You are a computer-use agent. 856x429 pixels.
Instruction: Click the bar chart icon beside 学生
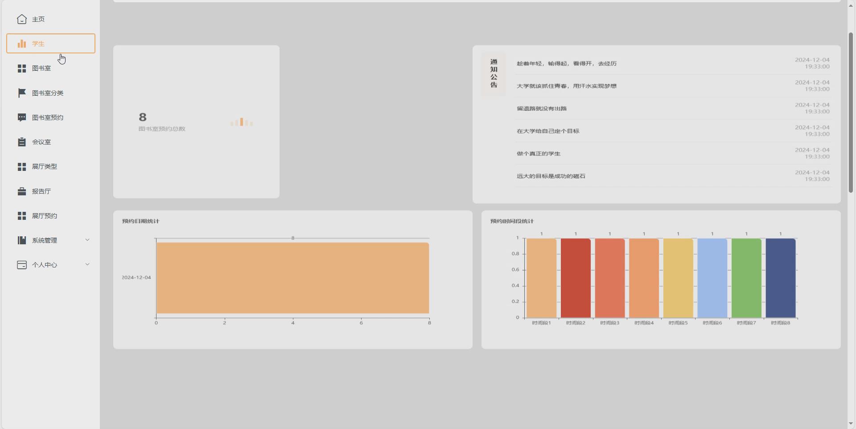(x=22, y=44)
